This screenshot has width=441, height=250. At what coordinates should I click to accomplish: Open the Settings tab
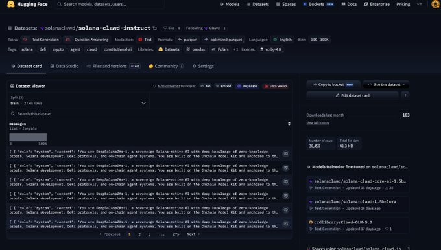tap(203, 66)
